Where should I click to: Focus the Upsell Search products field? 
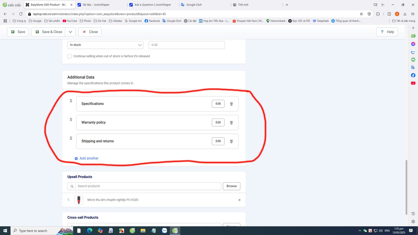point(148,186)
